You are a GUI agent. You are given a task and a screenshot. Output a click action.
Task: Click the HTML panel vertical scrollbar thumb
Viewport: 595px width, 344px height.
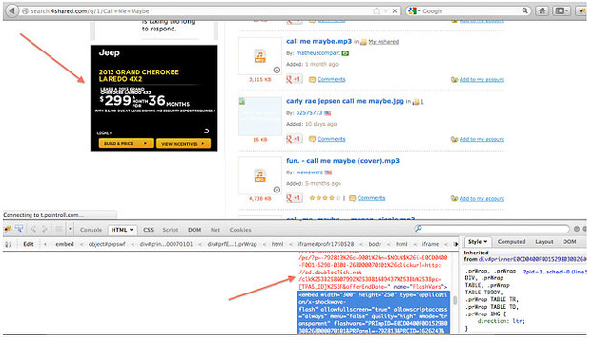(455, 300)
